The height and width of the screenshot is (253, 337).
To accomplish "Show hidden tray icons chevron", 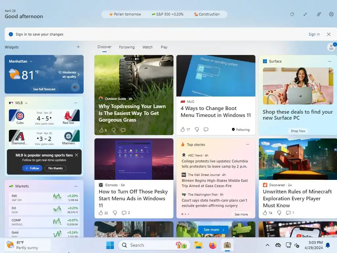I will point(267,245).
